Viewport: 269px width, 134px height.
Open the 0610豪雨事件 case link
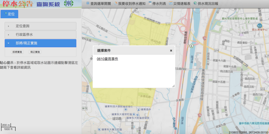(x=107, y=59)
